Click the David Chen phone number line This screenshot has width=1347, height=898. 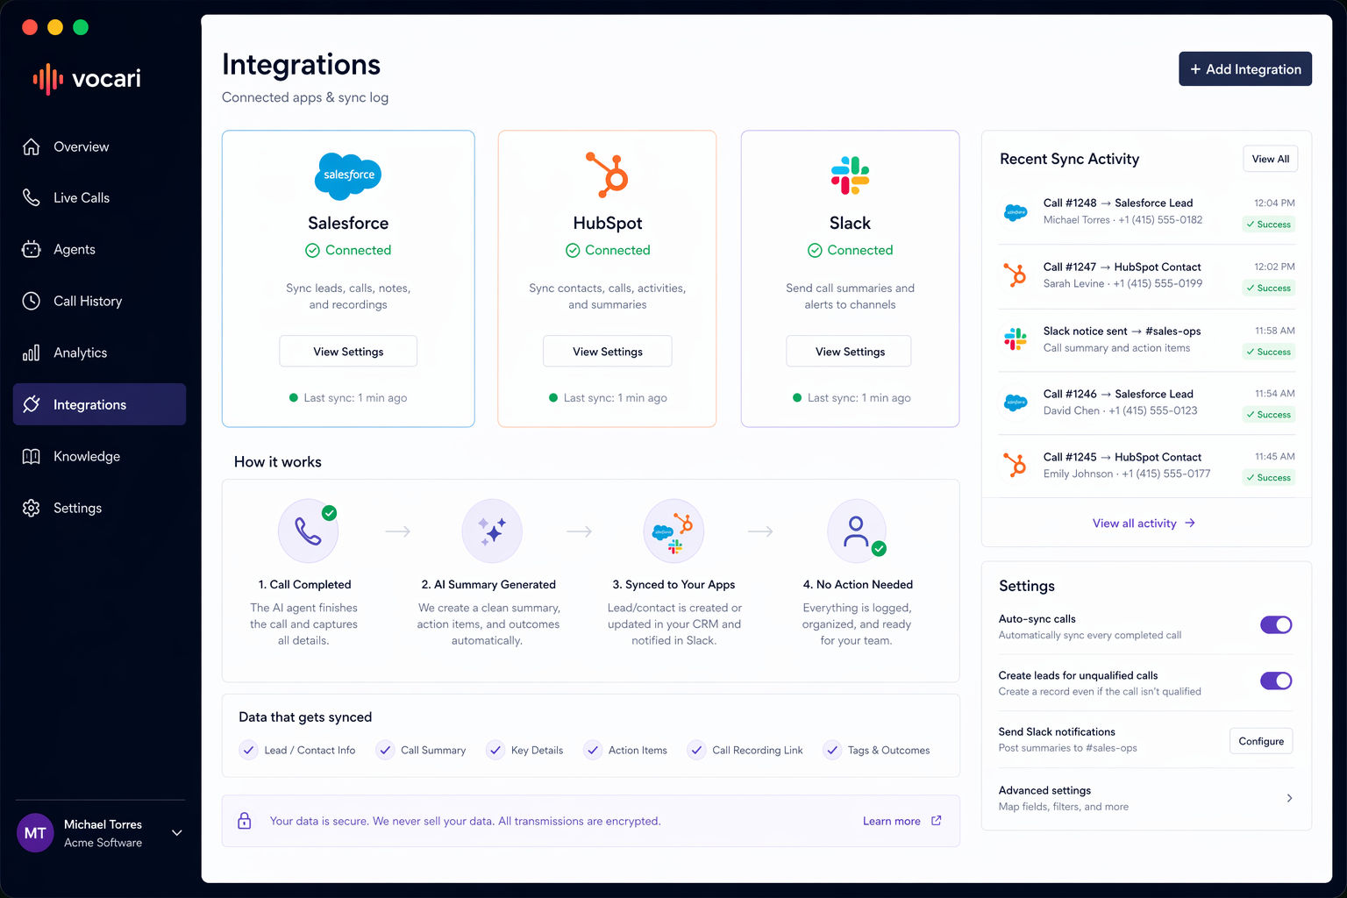click(1120, 410)
